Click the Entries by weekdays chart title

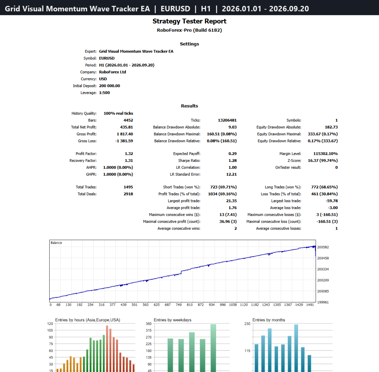click(x=173, y=320)
